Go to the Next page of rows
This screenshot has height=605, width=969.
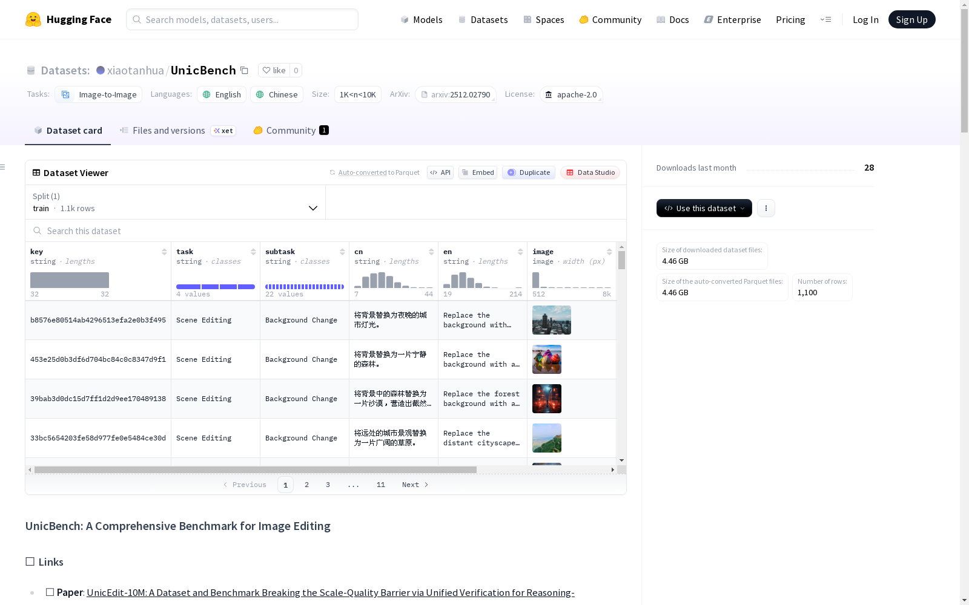(x=415, y=485)
